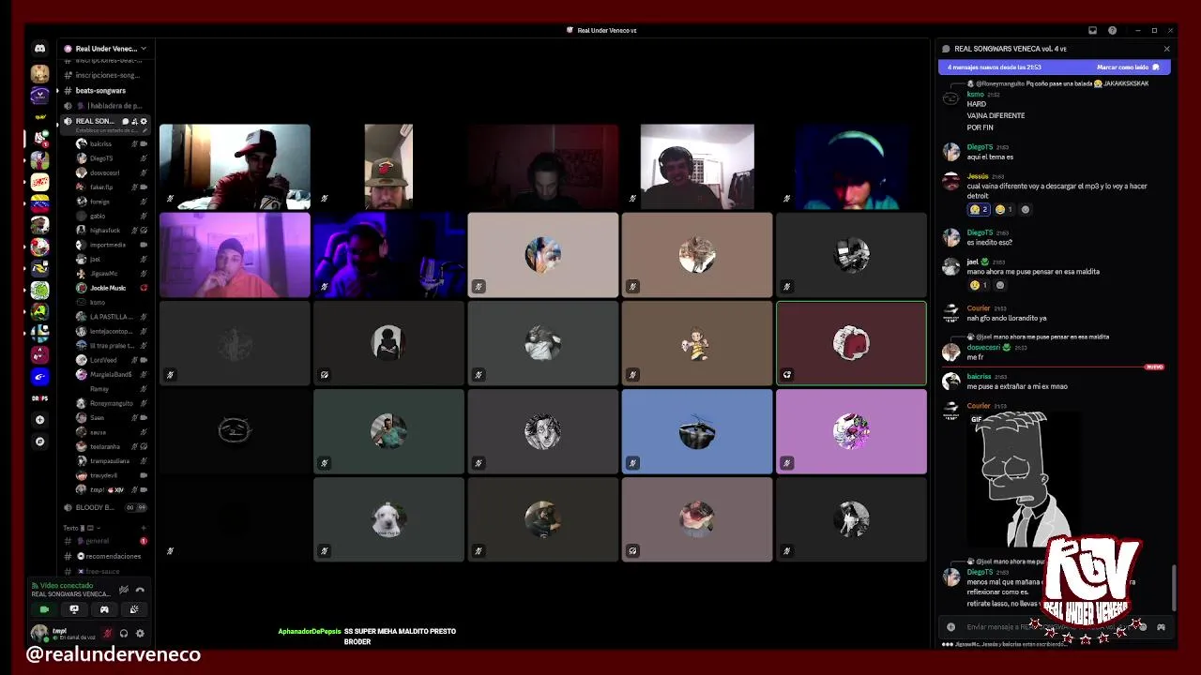Open blue server icon above DRIPS
Image resolution: width=1201 pixels, height=675 pixels.
click(39, 377)
